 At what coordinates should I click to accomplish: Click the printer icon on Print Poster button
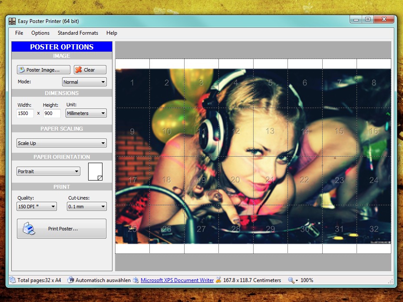tap(29, 228)
